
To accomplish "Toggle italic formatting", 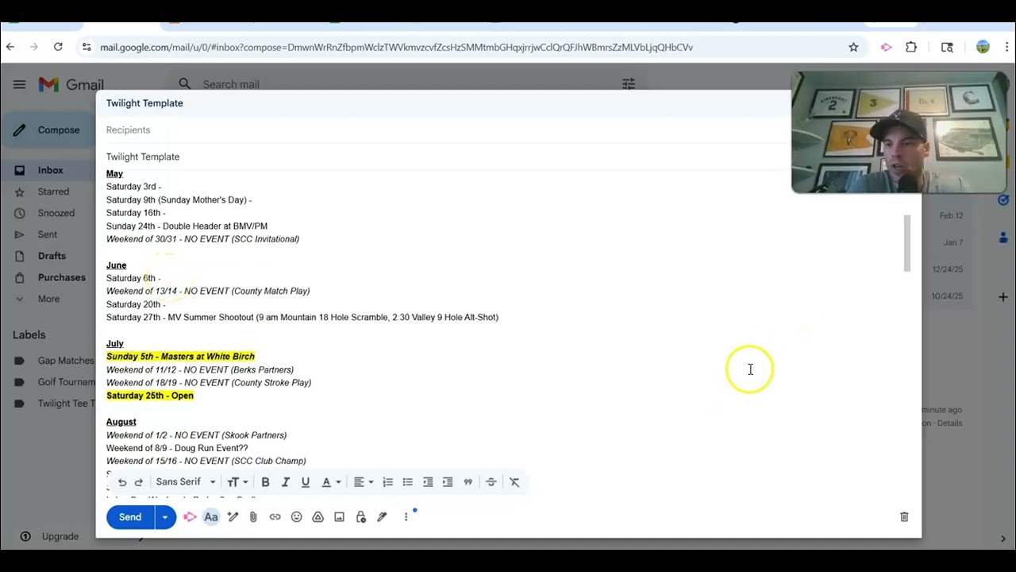I will coord(285,482).
